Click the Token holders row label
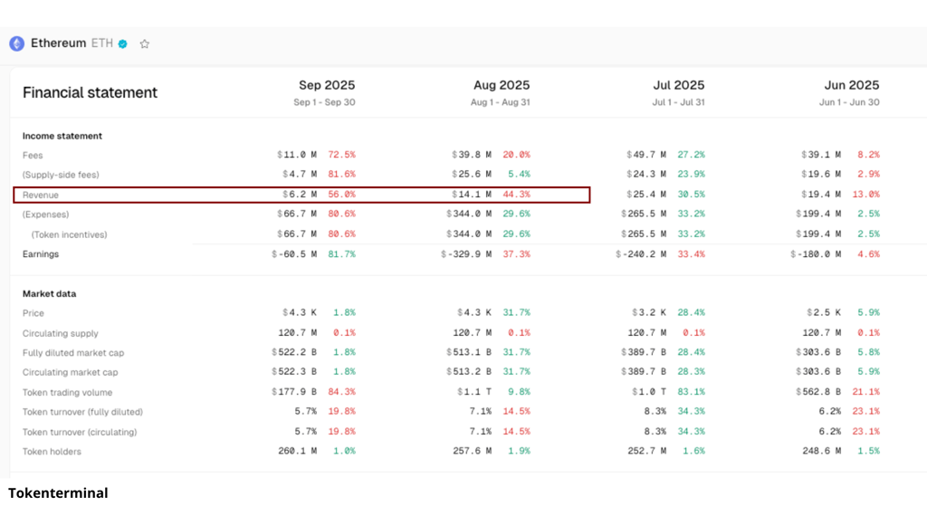Screen dimensions: 927x506 [x=52, y=452]
